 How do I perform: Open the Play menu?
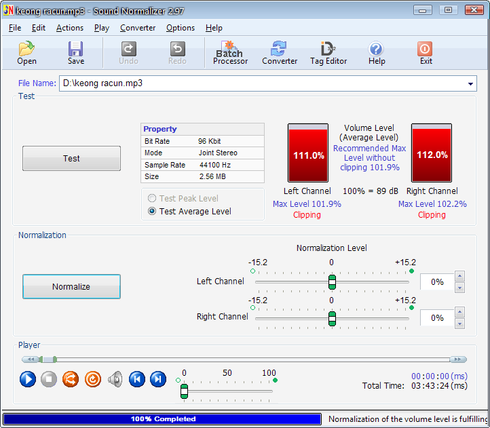[x=102, y=28]
